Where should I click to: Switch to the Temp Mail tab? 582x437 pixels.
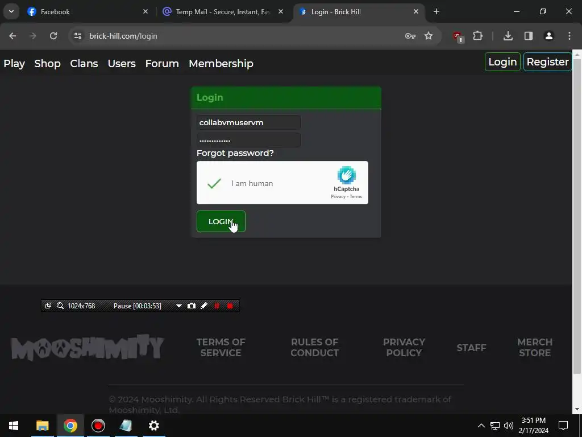223,12
